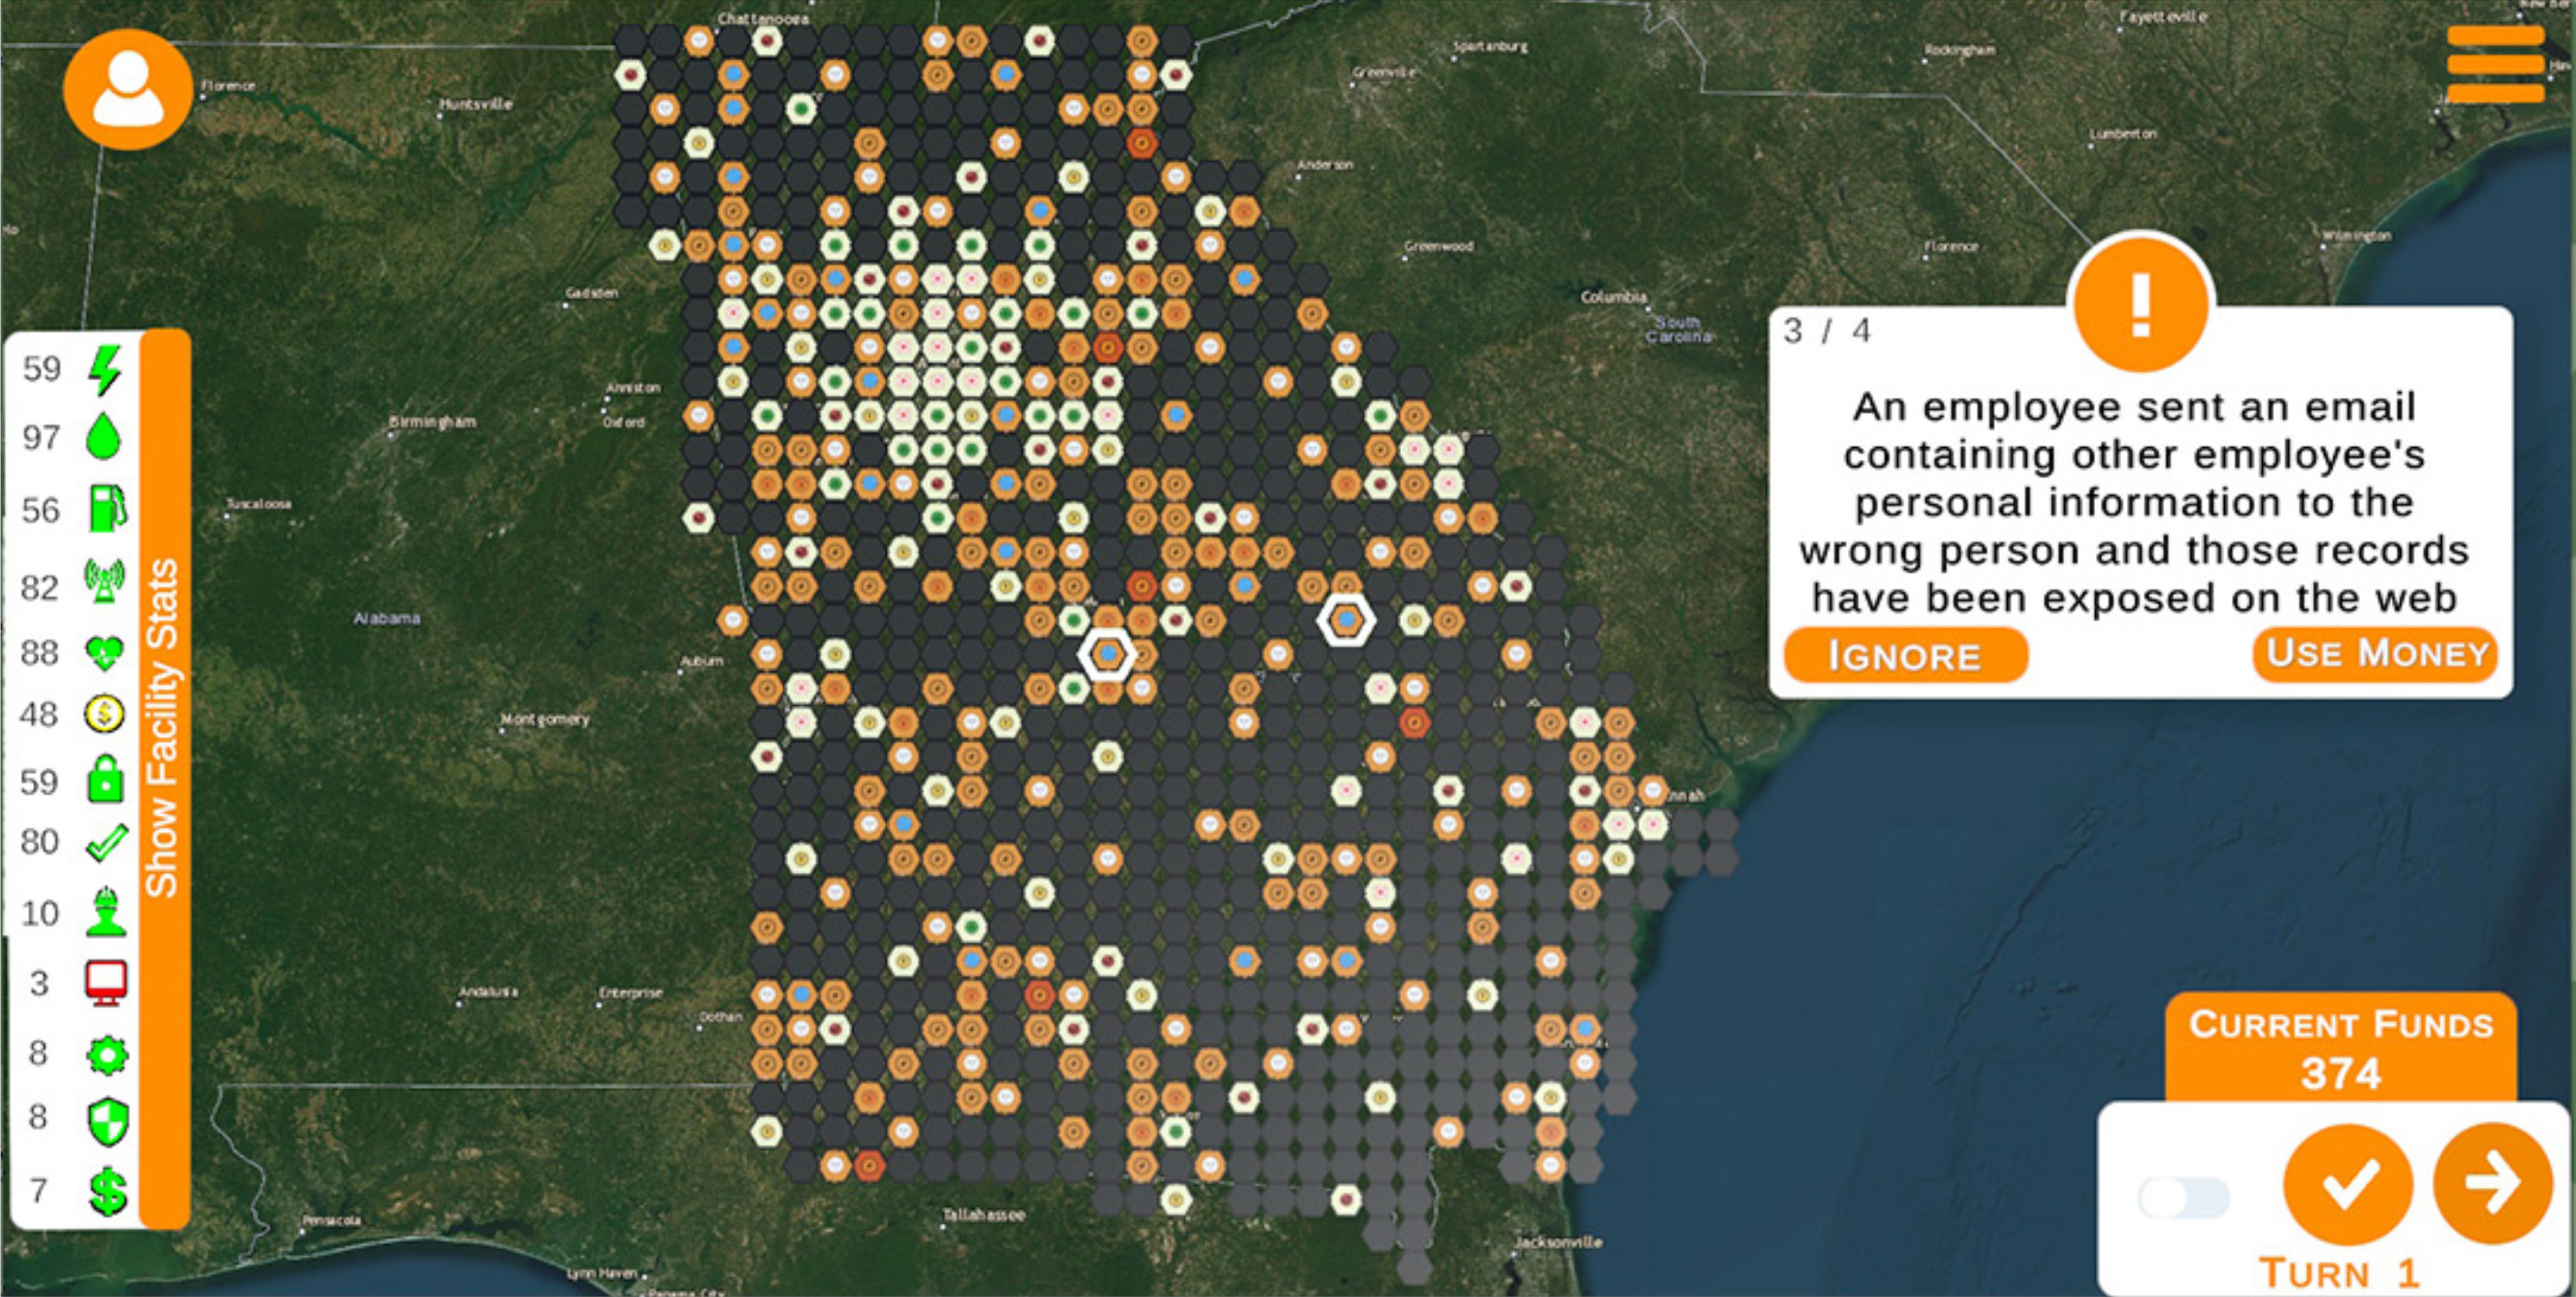The width and height of the screenshot is (2576, 1297).
Task: Toggle the switch beside the checkmark button
Action: pyautogui.click(x=2184, y=1197)
